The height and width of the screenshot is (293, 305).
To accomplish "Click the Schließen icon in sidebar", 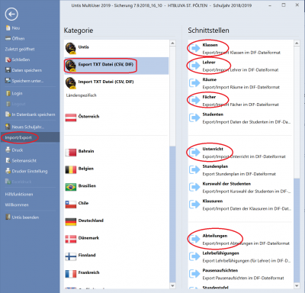I will (x=8, y=60).
